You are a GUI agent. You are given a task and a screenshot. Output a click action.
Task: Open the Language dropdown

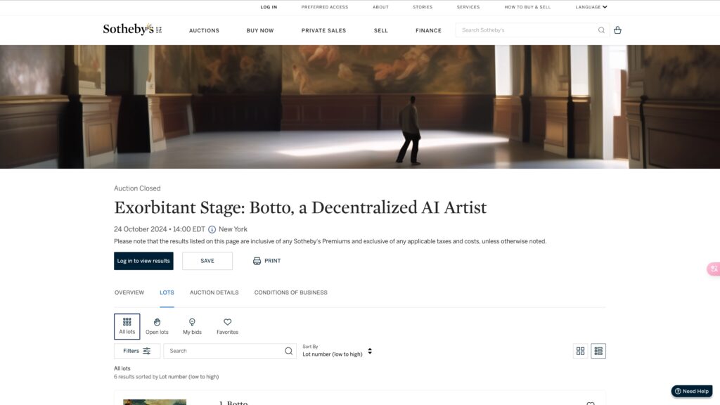[x=591, y=7]
